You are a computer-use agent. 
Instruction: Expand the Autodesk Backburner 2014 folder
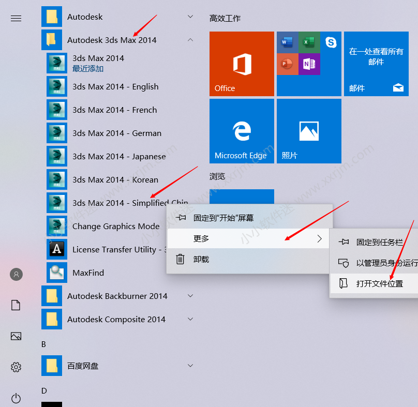(190, 296)
